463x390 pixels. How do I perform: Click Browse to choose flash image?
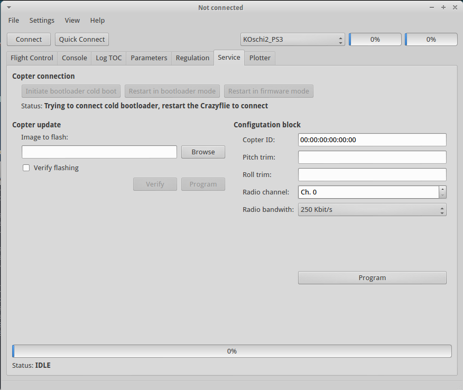point(203,152)
